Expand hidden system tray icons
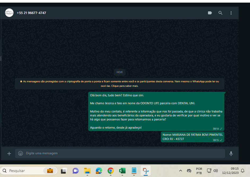The height and width of the screenshot is (177, 250). [181, 171]
